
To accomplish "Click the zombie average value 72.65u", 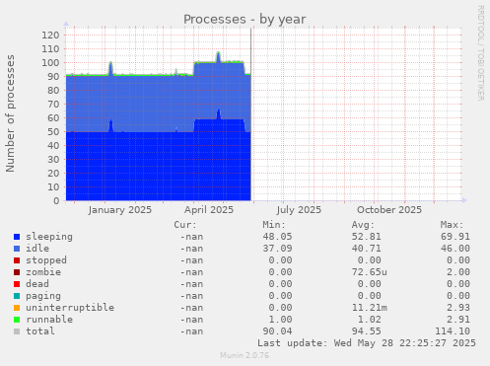I will click(x=370, y=272).
